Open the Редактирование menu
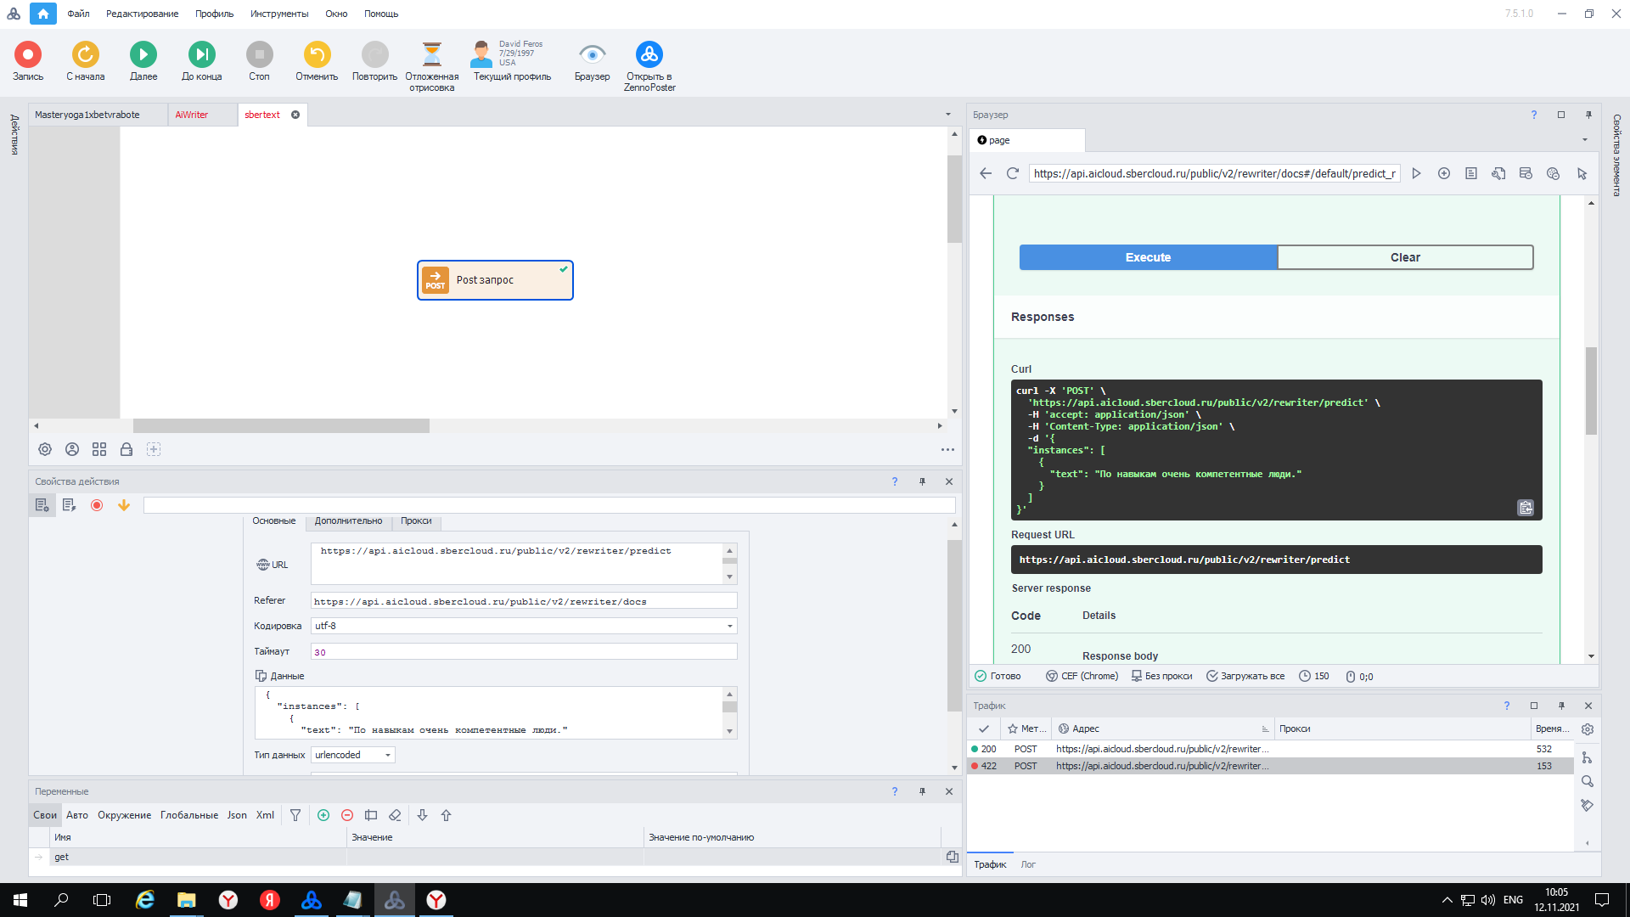Viewport: 1630px width, 917px height. [142, 14]
